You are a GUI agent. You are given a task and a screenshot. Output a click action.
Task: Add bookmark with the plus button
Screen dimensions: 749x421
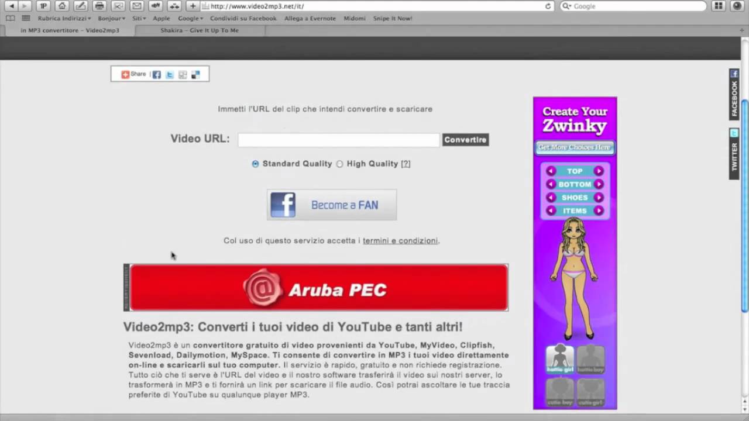[193, 6]
